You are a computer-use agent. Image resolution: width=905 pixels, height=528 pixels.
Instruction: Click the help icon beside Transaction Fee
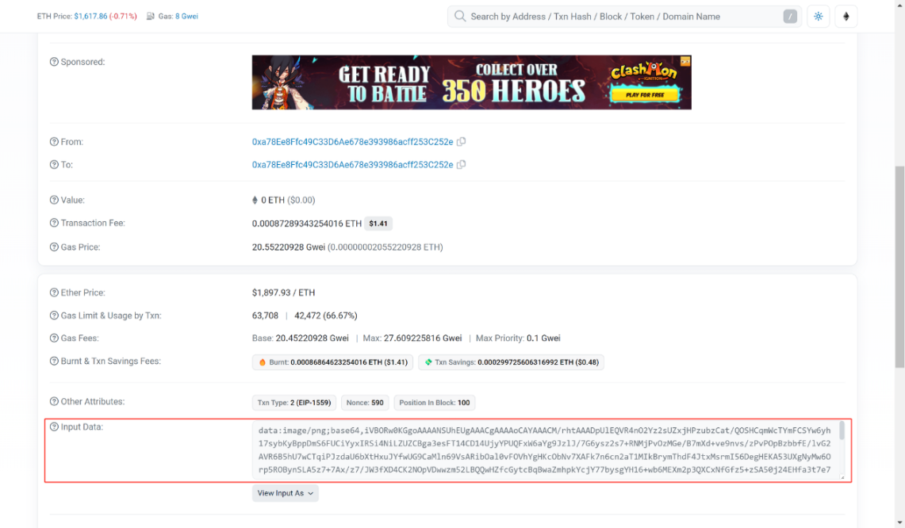(x=54, y=224)
